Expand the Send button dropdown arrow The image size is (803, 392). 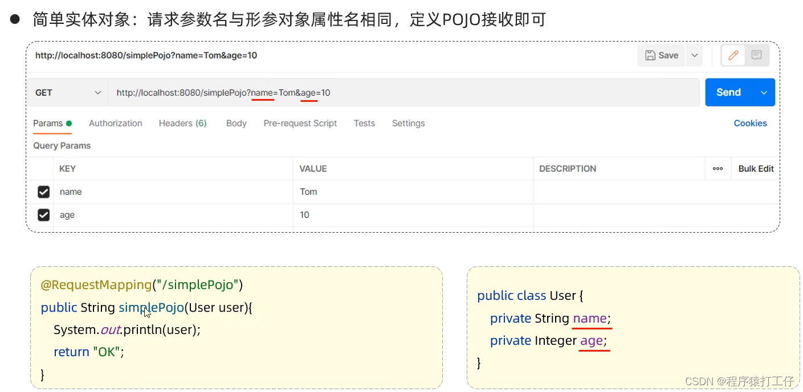click(x=764, y=92)
